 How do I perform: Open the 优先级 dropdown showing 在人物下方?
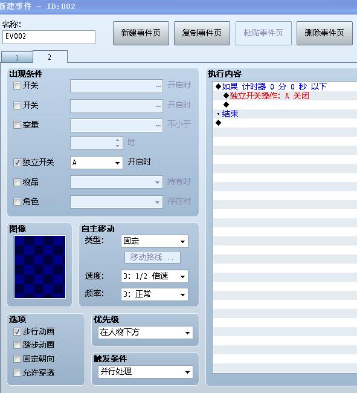[x=146, y=333]
